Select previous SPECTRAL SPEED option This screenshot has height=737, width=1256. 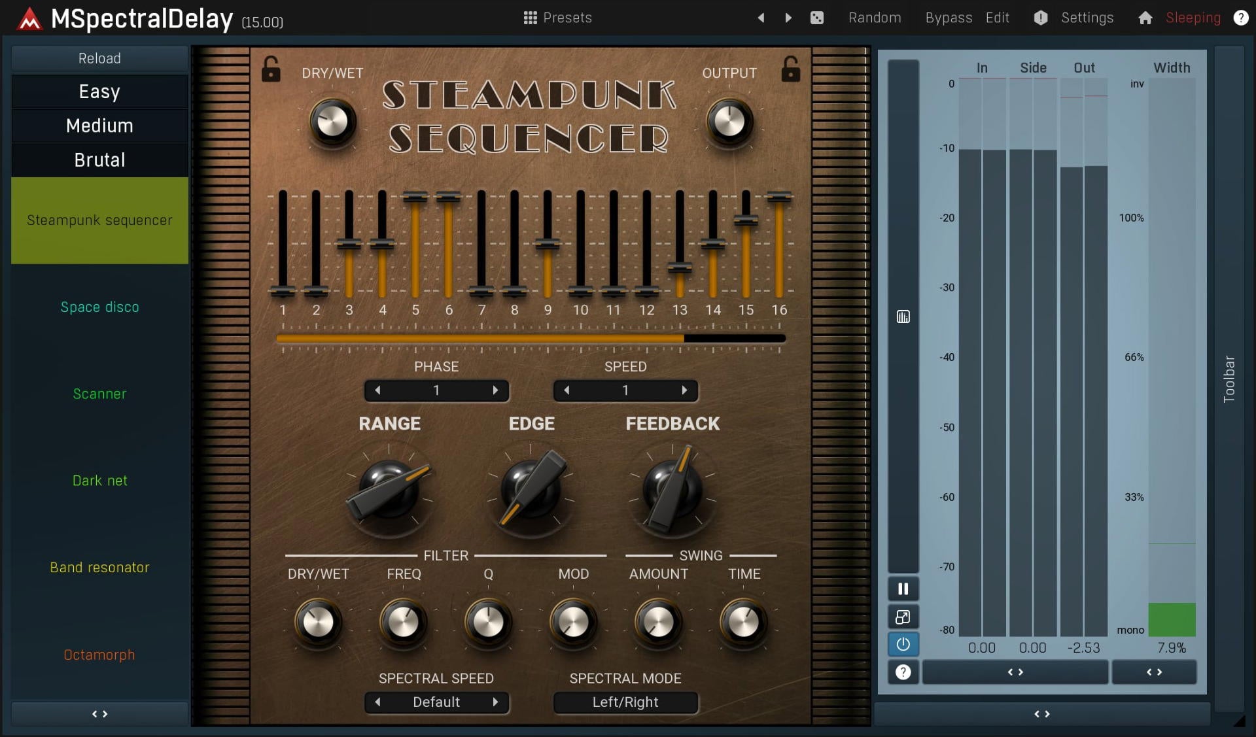tap(377, 702)
